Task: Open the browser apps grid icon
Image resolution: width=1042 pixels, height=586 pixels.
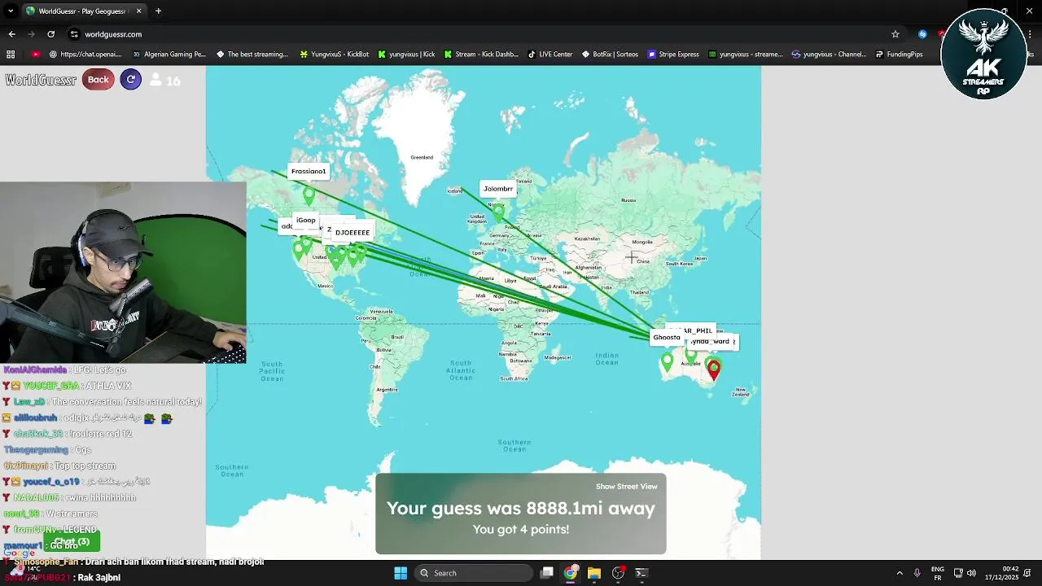Action: [x=11, y=55]
